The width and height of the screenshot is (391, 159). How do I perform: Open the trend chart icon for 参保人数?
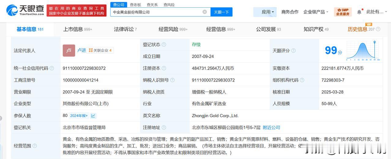(93, 116)
